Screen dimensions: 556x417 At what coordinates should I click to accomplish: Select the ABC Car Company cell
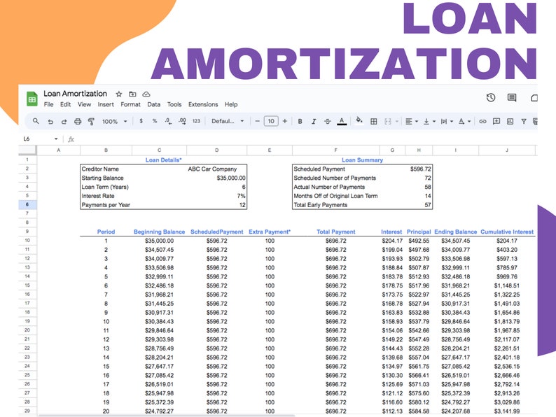216,169
